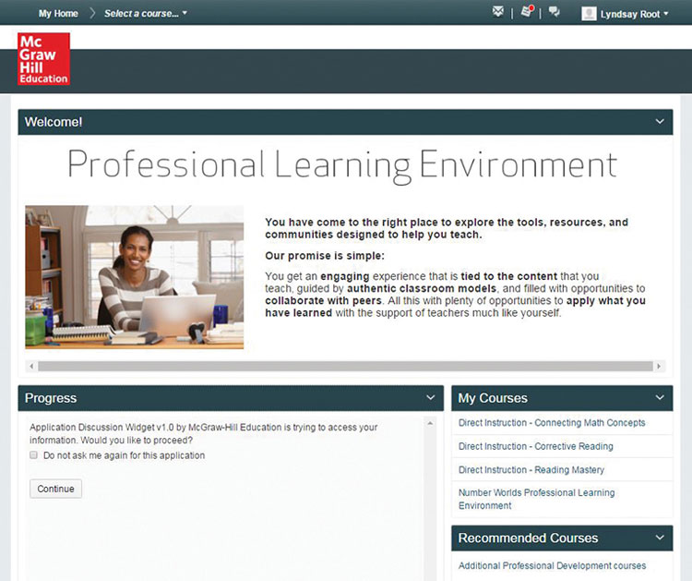692x581 pixels.
Task: Click the 'Application Discussion Widget v1.0' message text
Action: pos(204,433)
